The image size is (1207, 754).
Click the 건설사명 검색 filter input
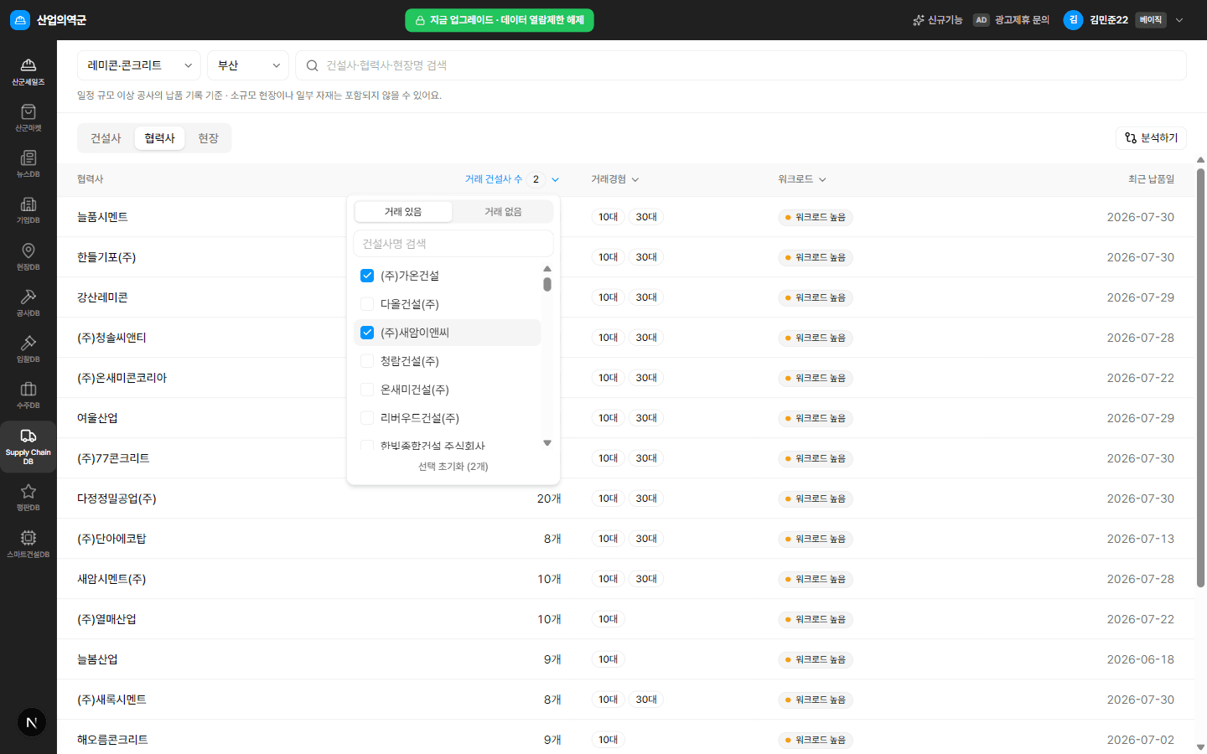pos(453,244)
